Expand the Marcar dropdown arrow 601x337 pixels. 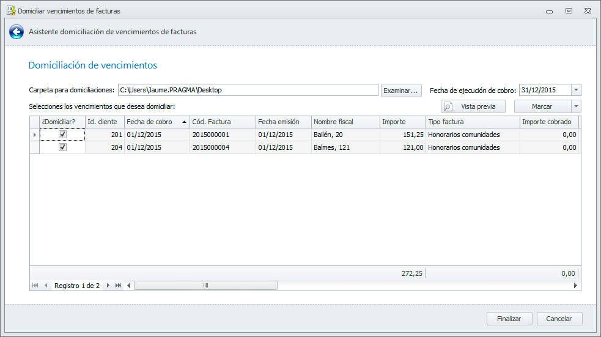576,106
